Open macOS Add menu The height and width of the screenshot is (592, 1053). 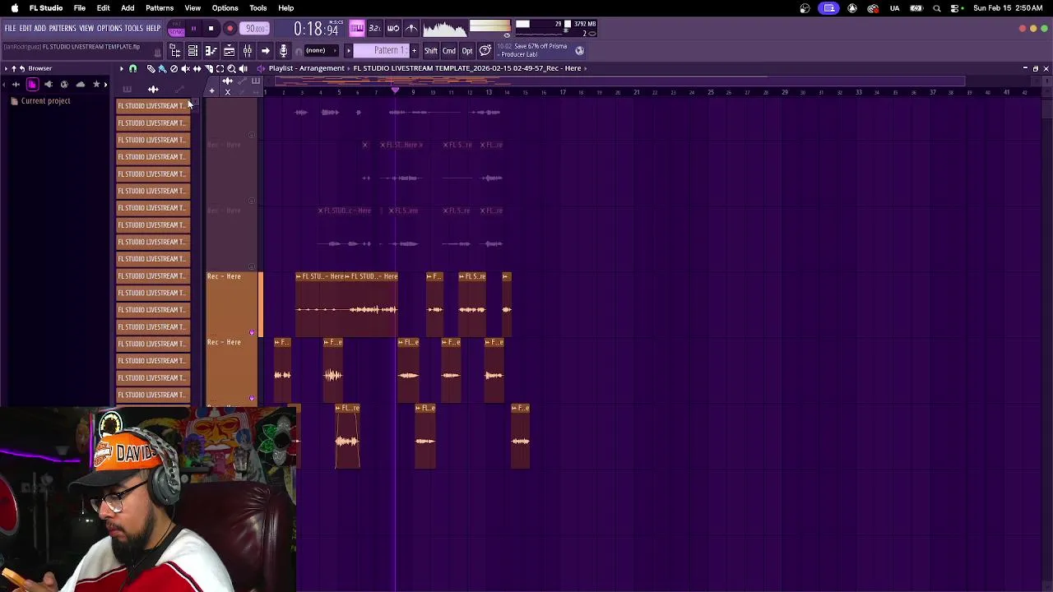[128, 8]
